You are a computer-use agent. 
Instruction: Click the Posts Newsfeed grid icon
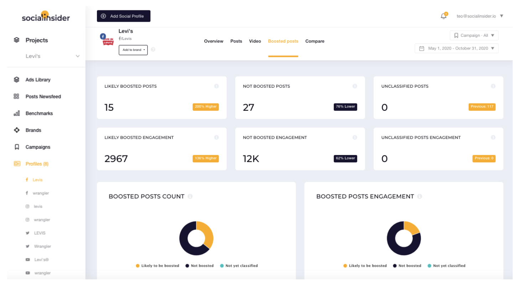point(16,97)
